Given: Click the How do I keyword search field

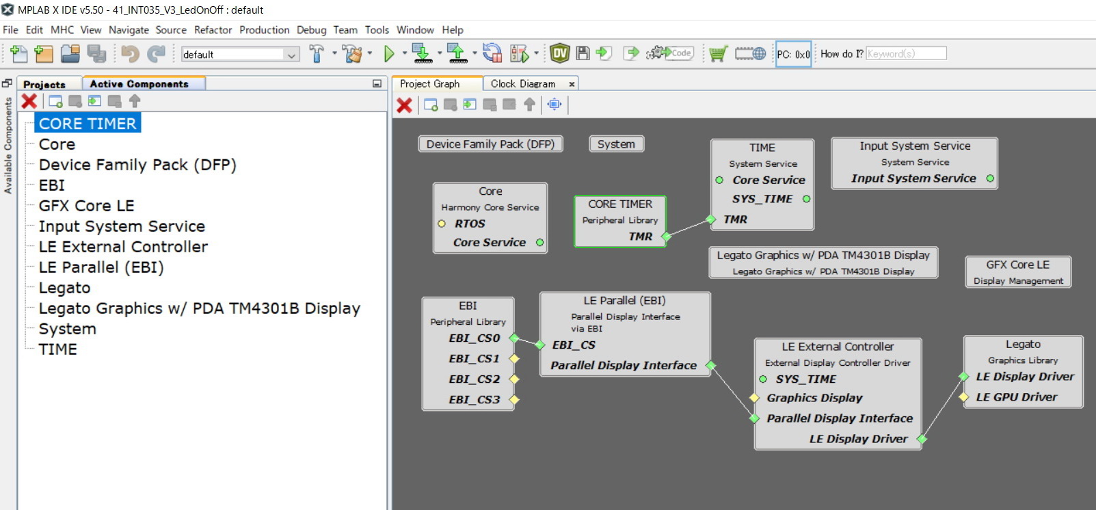Looking at the screenshot, I should (x=906, y=54).
